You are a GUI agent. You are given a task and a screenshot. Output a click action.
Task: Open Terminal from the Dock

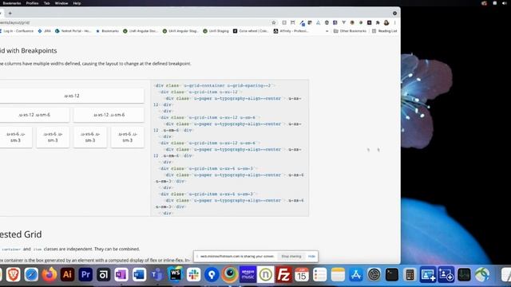[392, 275]
